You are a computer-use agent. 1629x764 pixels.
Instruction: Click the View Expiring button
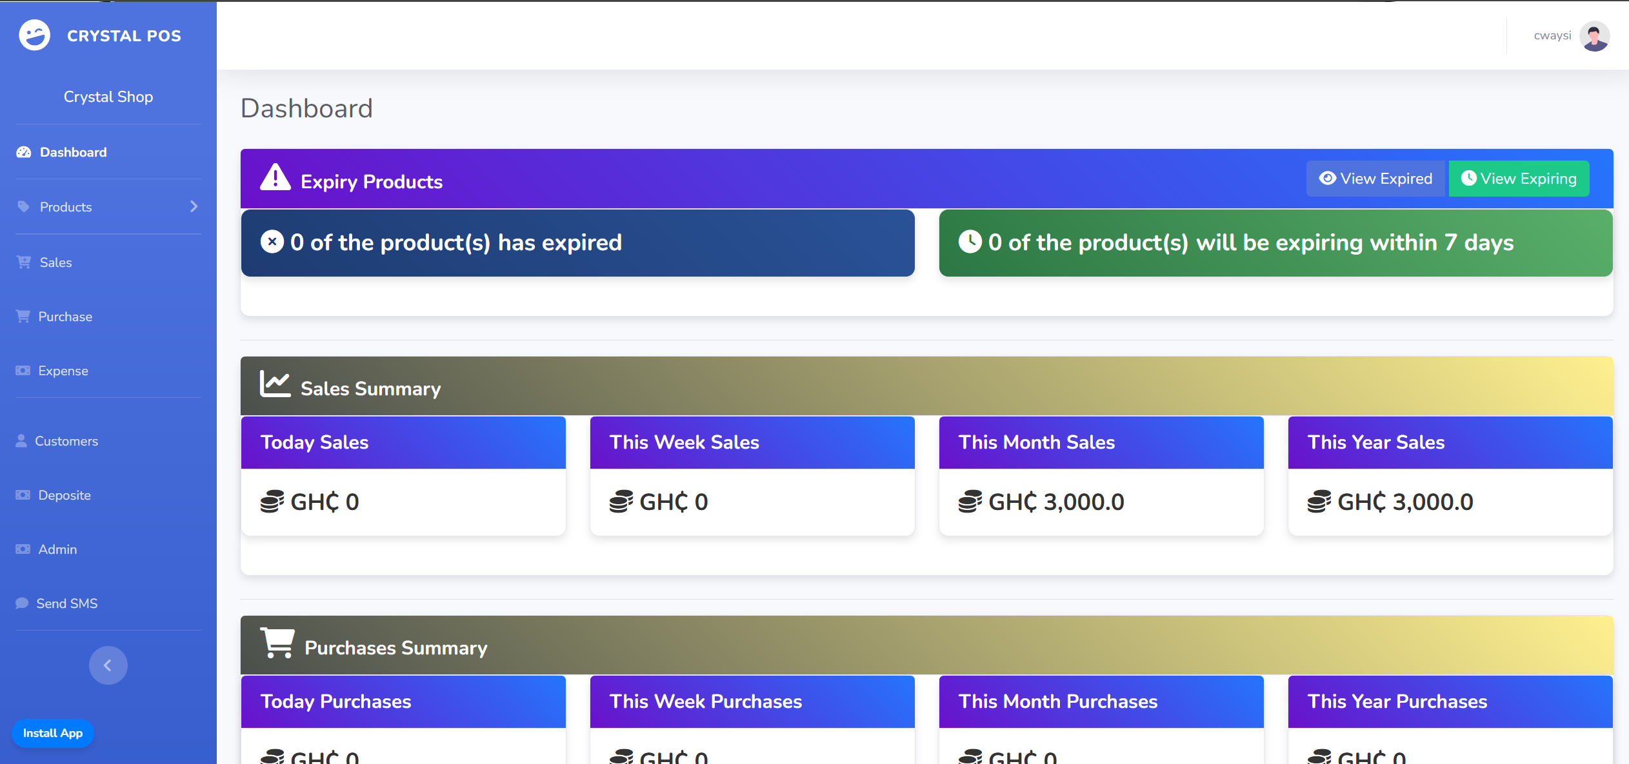1519,179
